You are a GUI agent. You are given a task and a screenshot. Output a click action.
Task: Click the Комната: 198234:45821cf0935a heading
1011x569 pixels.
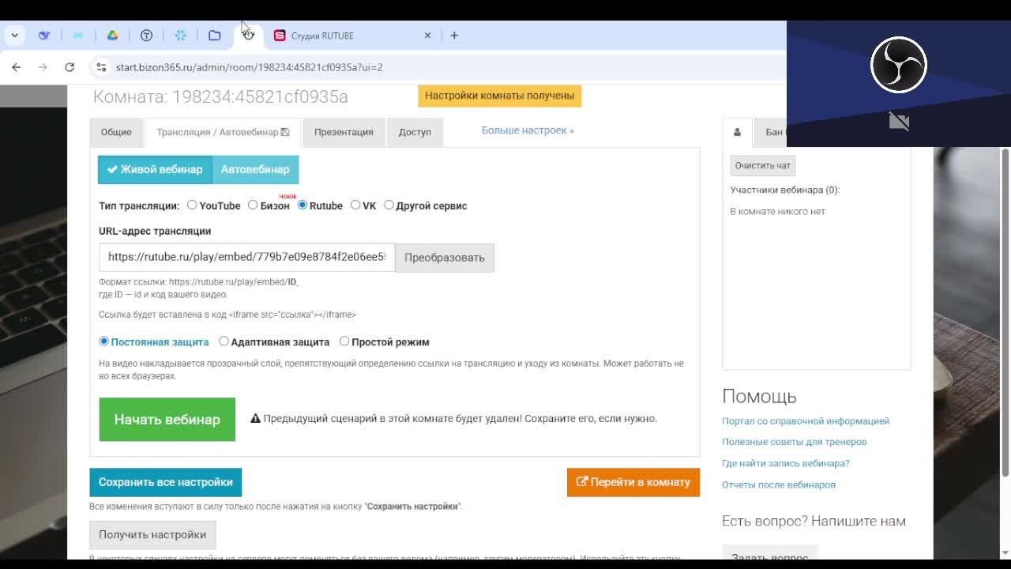tap(220, 96)
